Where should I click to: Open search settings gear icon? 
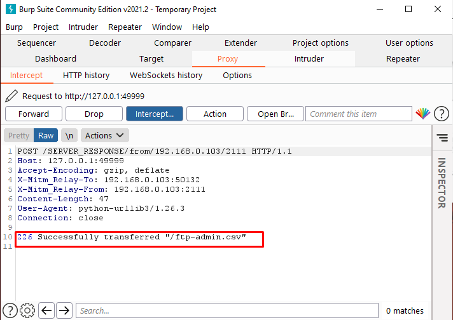click(x=27, y=310)
